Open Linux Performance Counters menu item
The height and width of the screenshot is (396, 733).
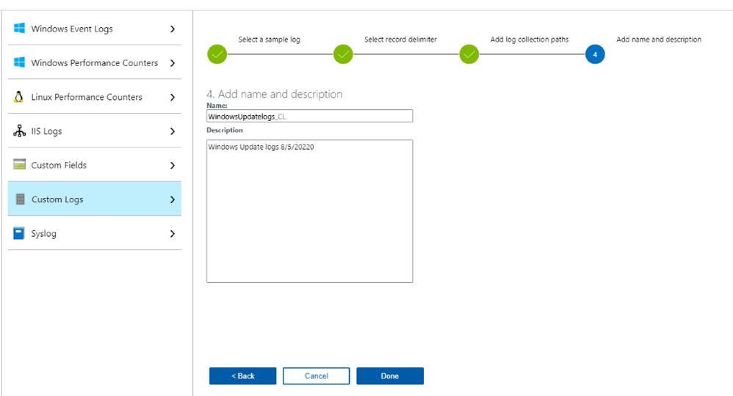[95, 97]
